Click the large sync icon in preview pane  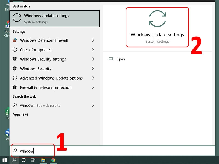coord(157,19)
